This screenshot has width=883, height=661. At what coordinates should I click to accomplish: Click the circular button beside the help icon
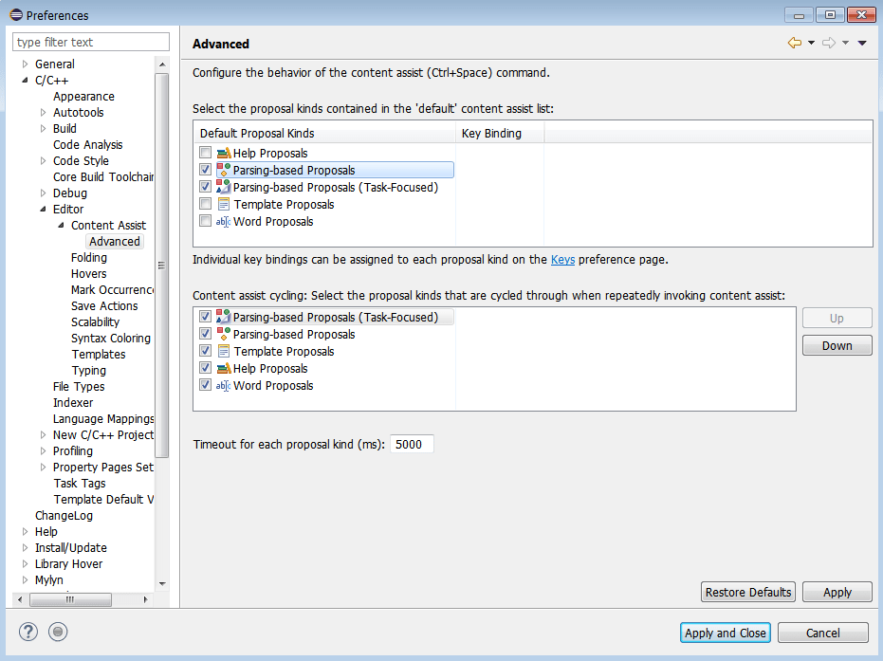(57, 632)
